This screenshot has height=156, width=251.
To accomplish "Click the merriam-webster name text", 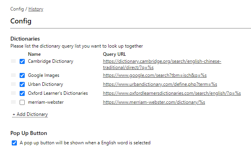I will (x=46, y=102).
